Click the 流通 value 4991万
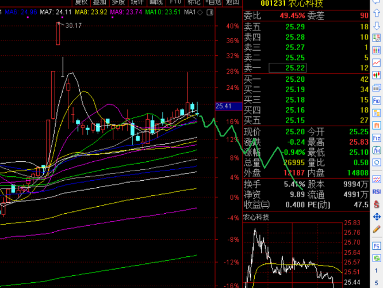Viewport: 383px width, 288px height. 355,195
